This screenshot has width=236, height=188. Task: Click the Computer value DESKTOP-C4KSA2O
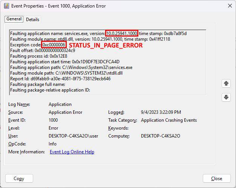161,136
